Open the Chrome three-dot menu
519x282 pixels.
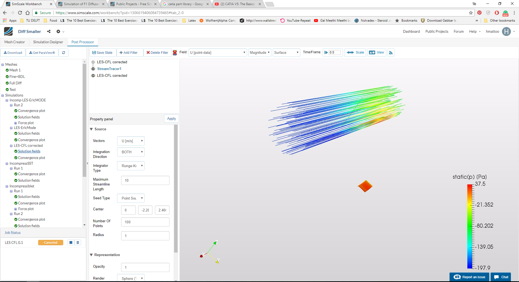click(x=514, y=13)
